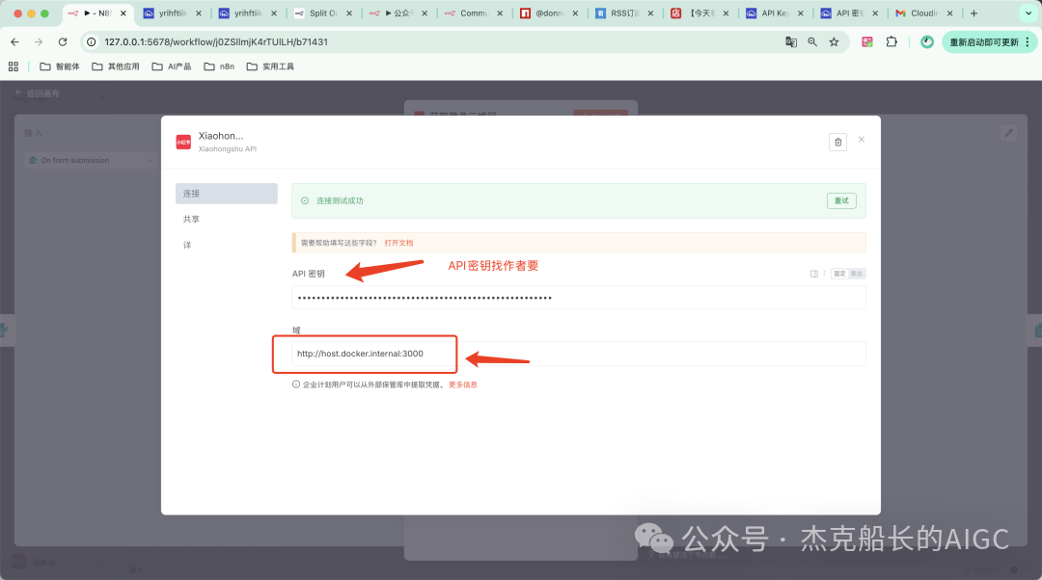1042x580 pixels.
Task: Click the address bar URL
Action: tap(216, 41)
